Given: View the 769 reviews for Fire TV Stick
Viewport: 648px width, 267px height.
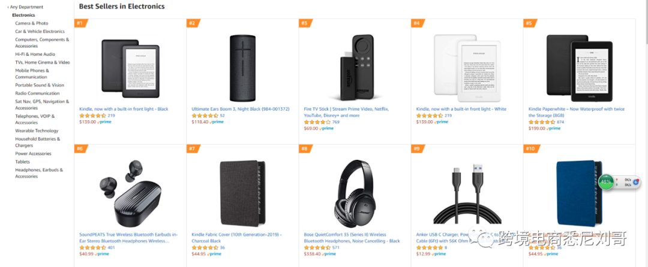Looking at the screenshot, I should point(335,122).
